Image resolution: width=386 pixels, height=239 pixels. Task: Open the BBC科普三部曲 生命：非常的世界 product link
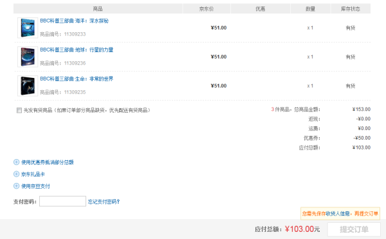click(77, 79)
